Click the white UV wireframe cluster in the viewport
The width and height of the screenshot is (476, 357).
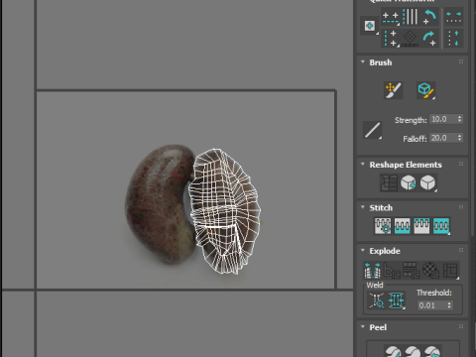pyautogui.click(x=225, y=211)
